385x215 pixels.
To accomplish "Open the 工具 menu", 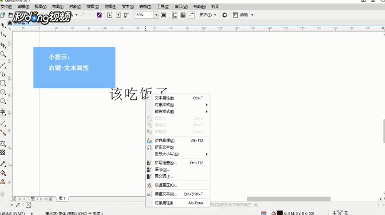I will point(163,7).
